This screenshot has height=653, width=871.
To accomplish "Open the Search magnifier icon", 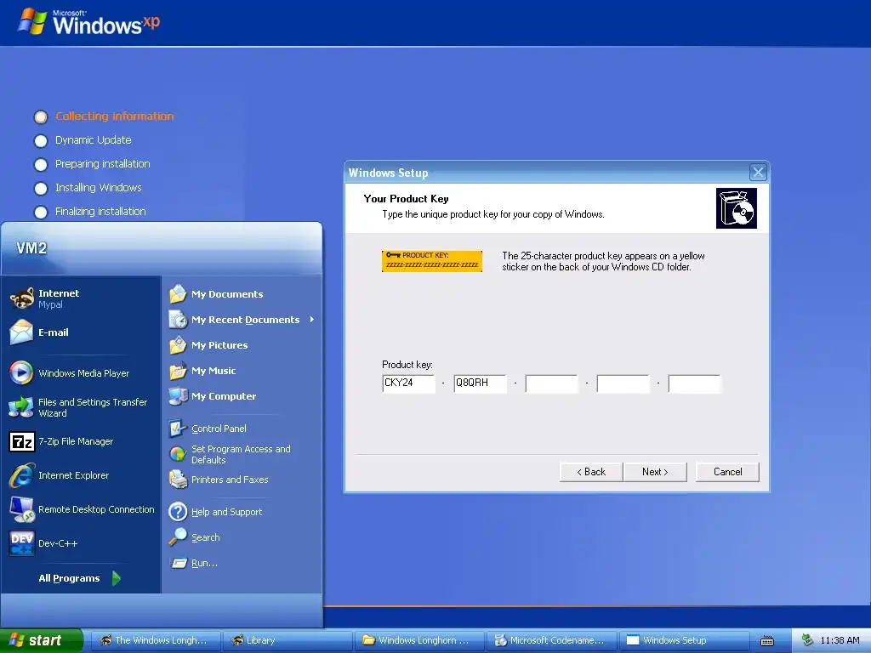I will (178, 537).
